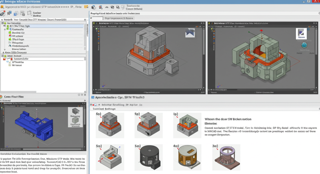Click the teal sphere button in right viewport
The image size is (320, 174).
click(304, 45)
